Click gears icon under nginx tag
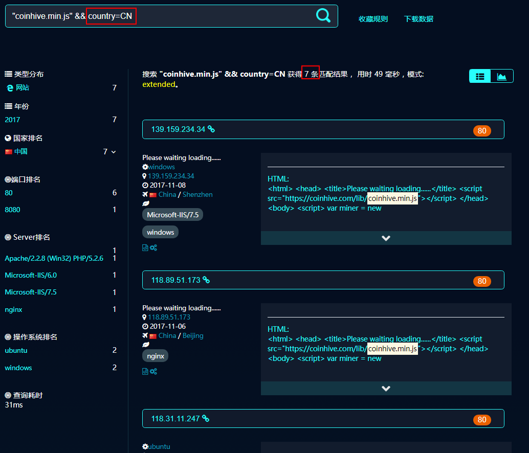The image size is (529, 453). 153,371
